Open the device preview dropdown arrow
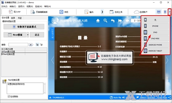The width and height of the screenshot is (172, 103). tap(170, 12)
